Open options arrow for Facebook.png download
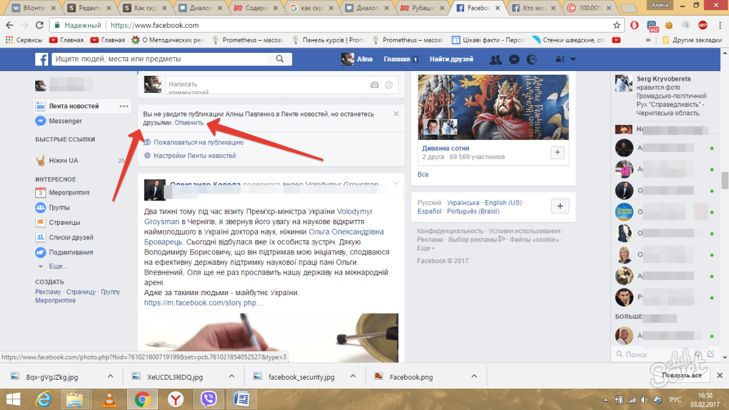The width and height of the screenshot is (729, 410). pos(473,376)
